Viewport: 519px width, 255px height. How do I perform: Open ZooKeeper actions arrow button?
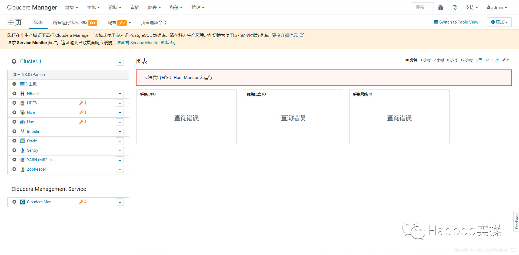click(x=120, y=169)
